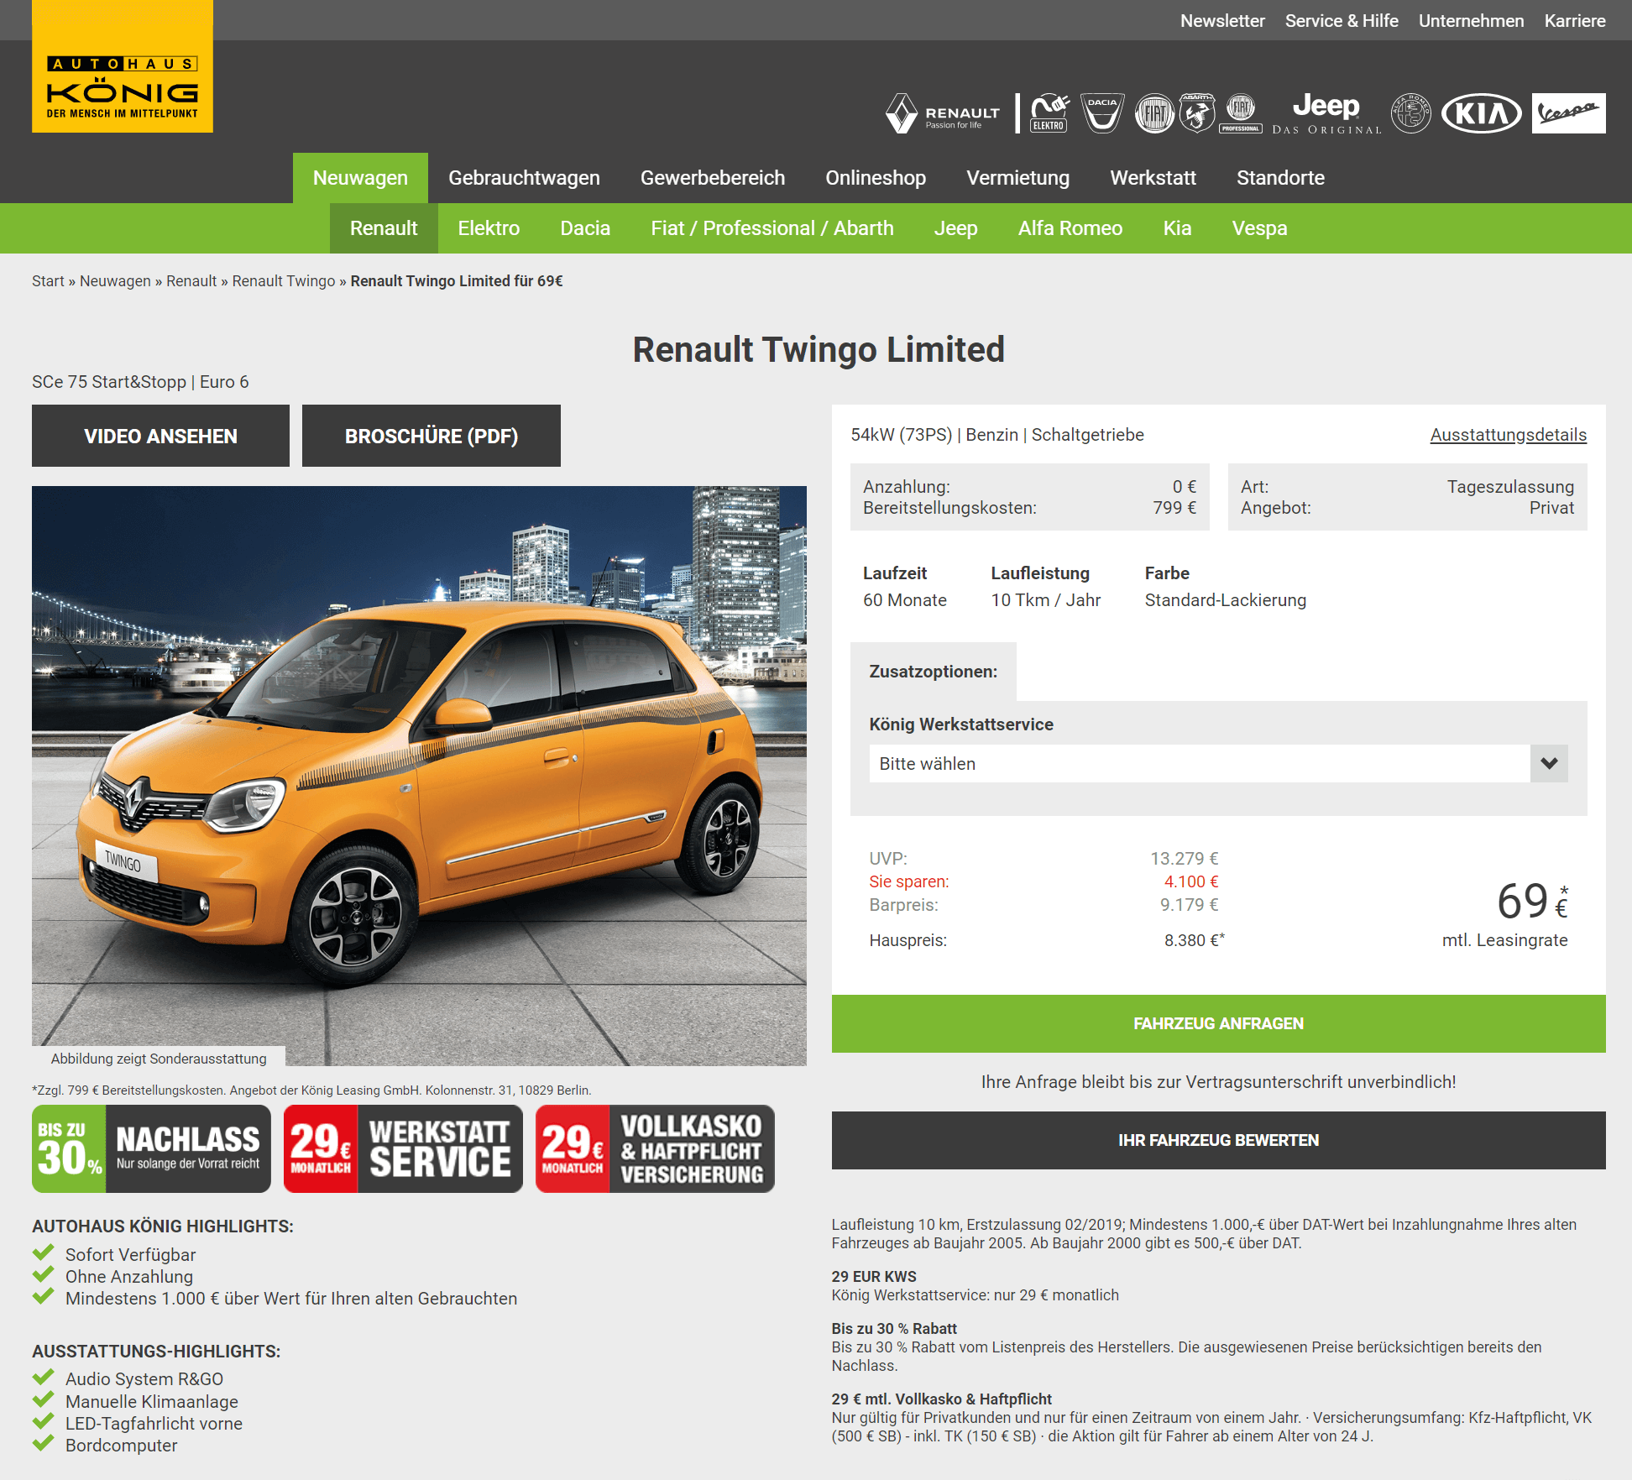Expand König Werkstattservice dropdown arrow
The width and height of the screenshot is (1632, 1480).
pyautogui.click(x=1549, y=764)
